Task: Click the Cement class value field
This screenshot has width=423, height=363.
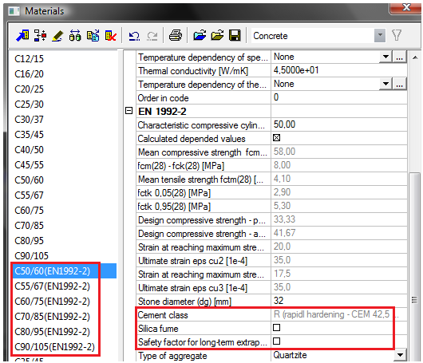Action: point(339,314)
